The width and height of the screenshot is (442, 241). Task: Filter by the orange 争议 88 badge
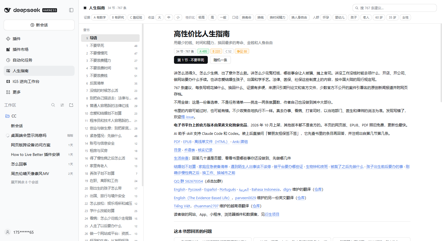242,51
